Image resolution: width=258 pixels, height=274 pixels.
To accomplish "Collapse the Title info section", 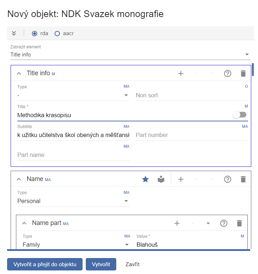I will [19, 73].
